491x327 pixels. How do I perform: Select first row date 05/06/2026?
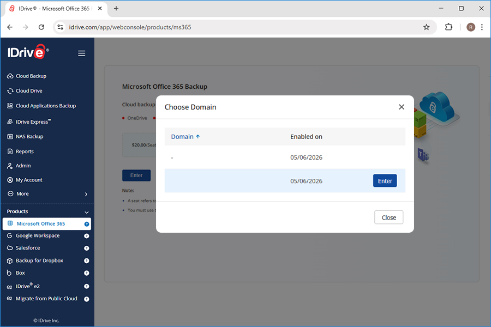point(306,158)
